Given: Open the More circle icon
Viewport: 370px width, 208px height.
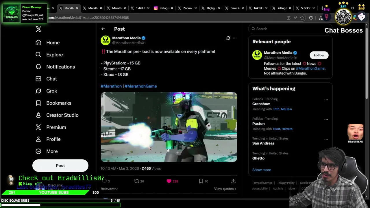Looking at the screenshot, I should (38, 151).
